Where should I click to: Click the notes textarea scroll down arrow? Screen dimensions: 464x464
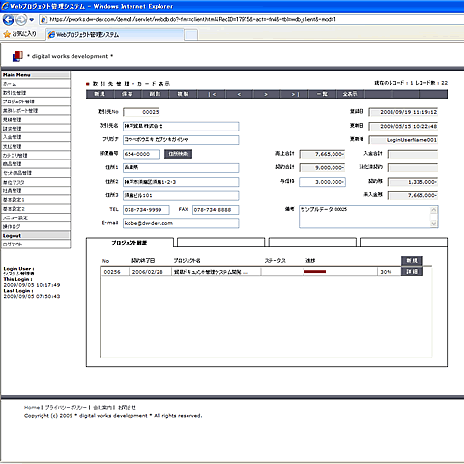(434, 223)
